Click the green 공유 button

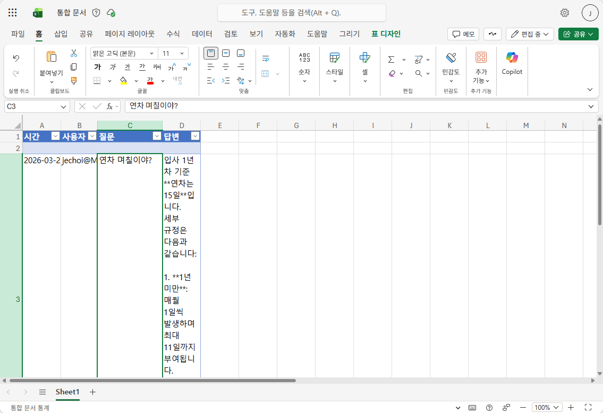pyautogui.click(x=579, y=34)
